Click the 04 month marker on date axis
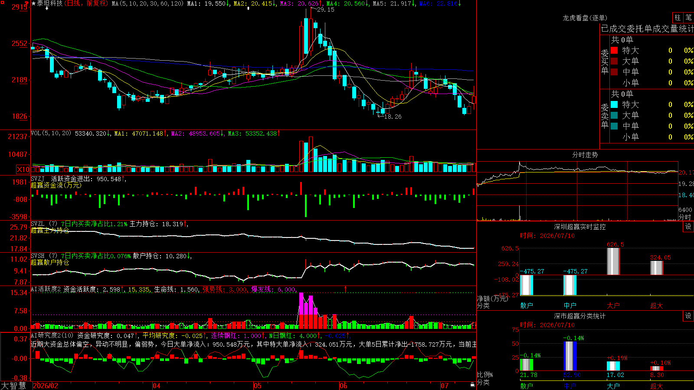This screenshot has width=694, height=390. tap(157, 386)
